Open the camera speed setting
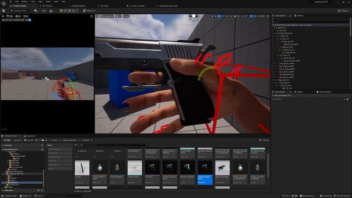Screen dimensions: 352x198 (x=262, y=16)
